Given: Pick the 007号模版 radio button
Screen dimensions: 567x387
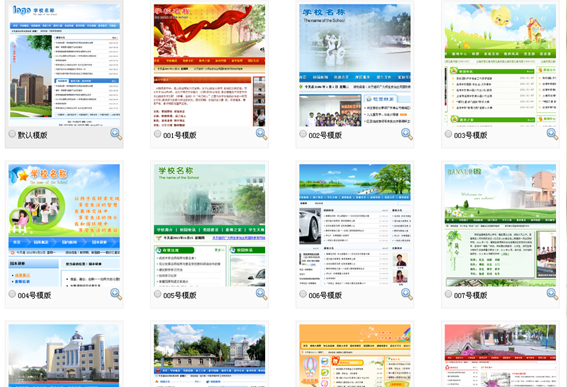Looking at the screenshot, I should [448, 294].
